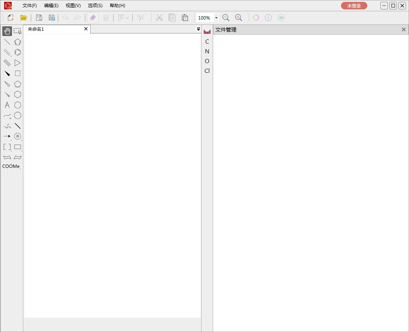Image resolution: width=409 pixels, height=332 pixels.
Task: Select the O oxygen element
Action: pos(207,61)
